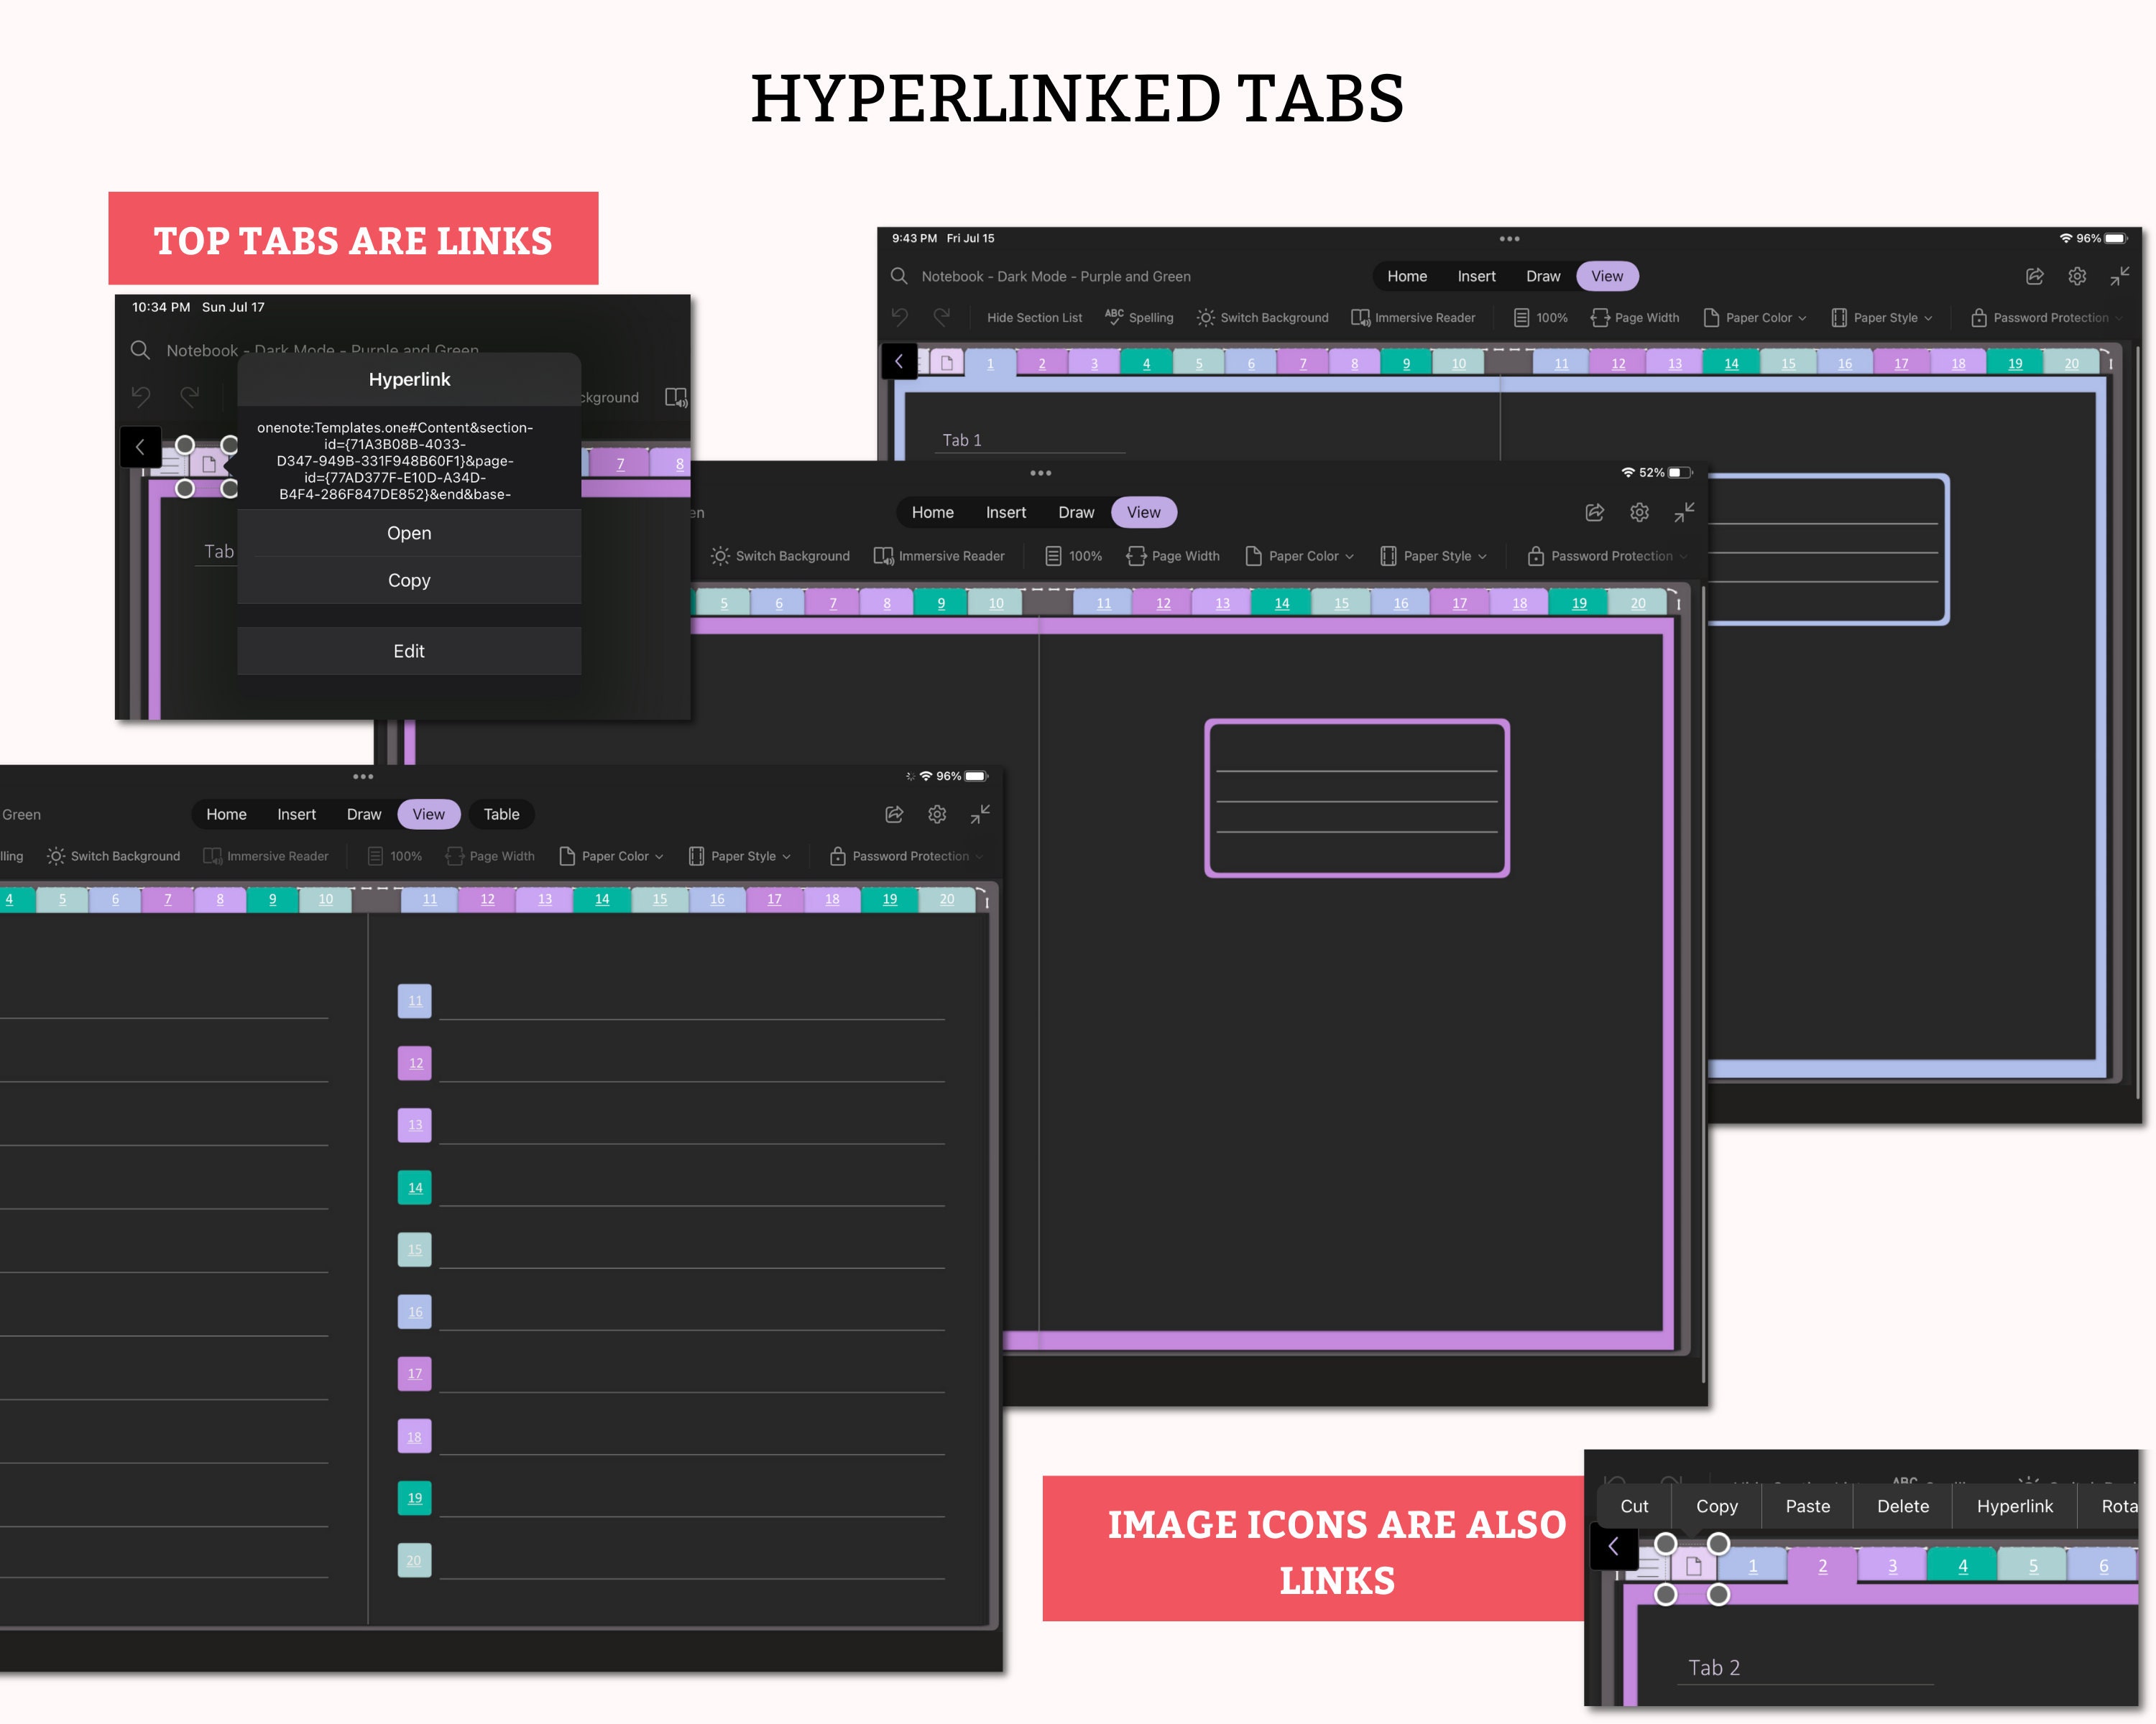Toggle Hide Section List
Viewport: 2156px width, 1724px height.
point(1034,317)
